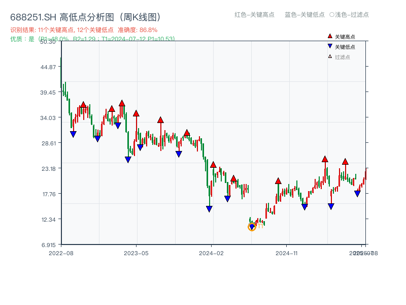406x305 pixels.
Task: Click the blue triangle under the 2024-11 dip
Action: coord(303,206)
